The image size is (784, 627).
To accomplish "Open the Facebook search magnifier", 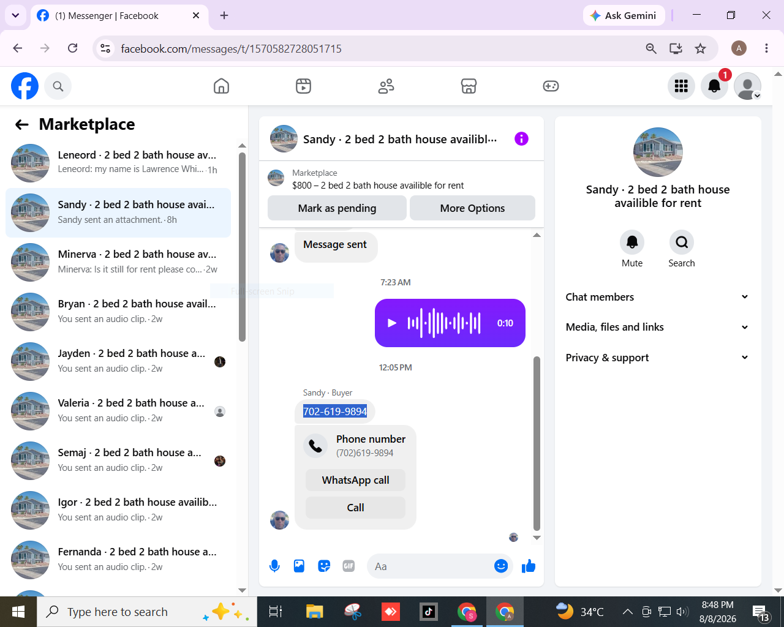I will tap(58, 86).
